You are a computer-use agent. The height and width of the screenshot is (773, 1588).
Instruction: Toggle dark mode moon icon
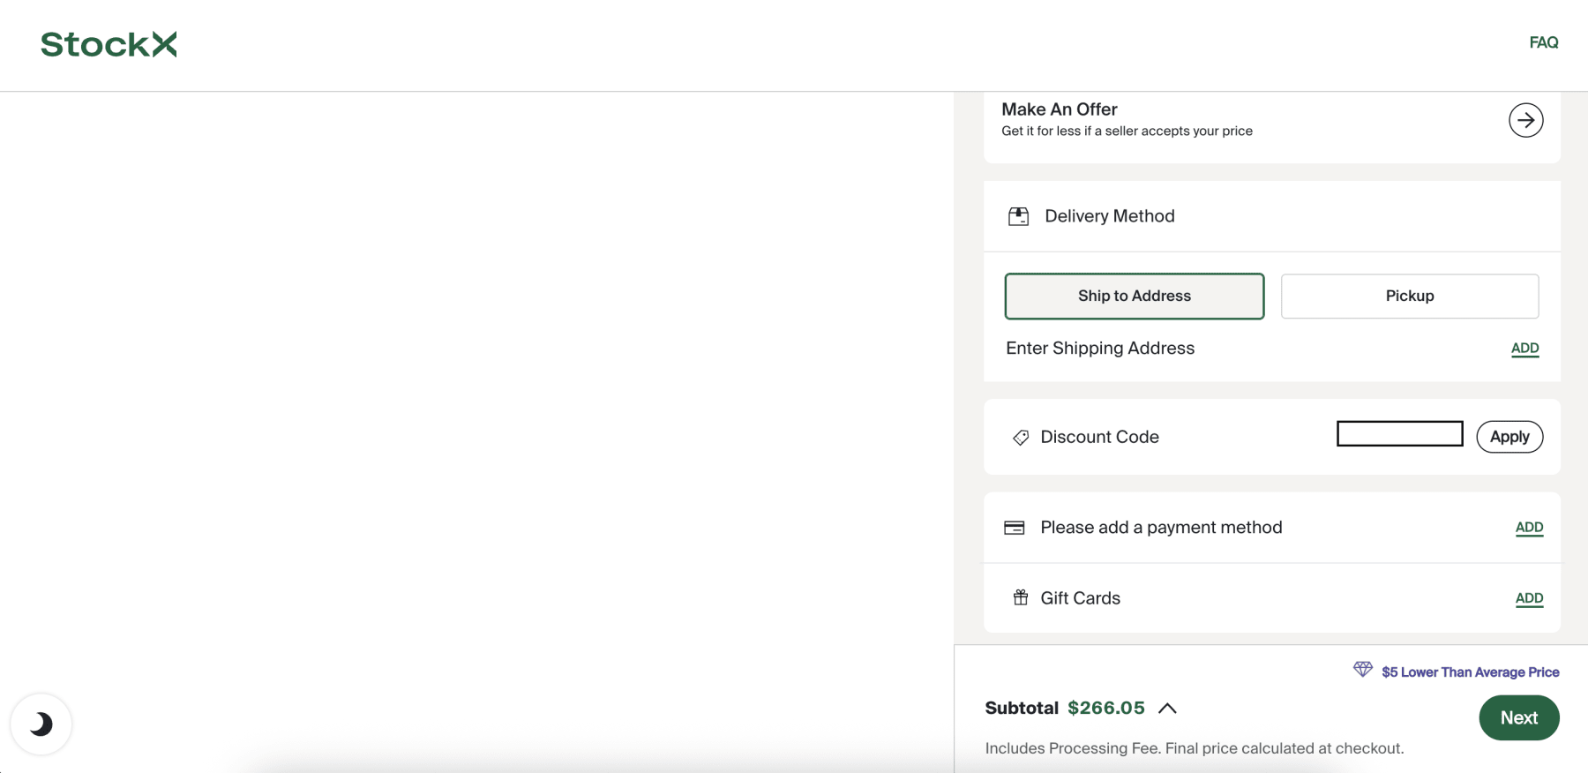tap(41, 724)
